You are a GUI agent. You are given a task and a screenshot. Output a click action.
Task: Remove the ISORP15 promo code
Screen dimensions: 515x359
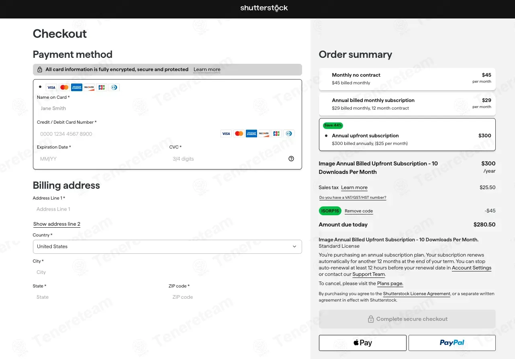(359, 211)
